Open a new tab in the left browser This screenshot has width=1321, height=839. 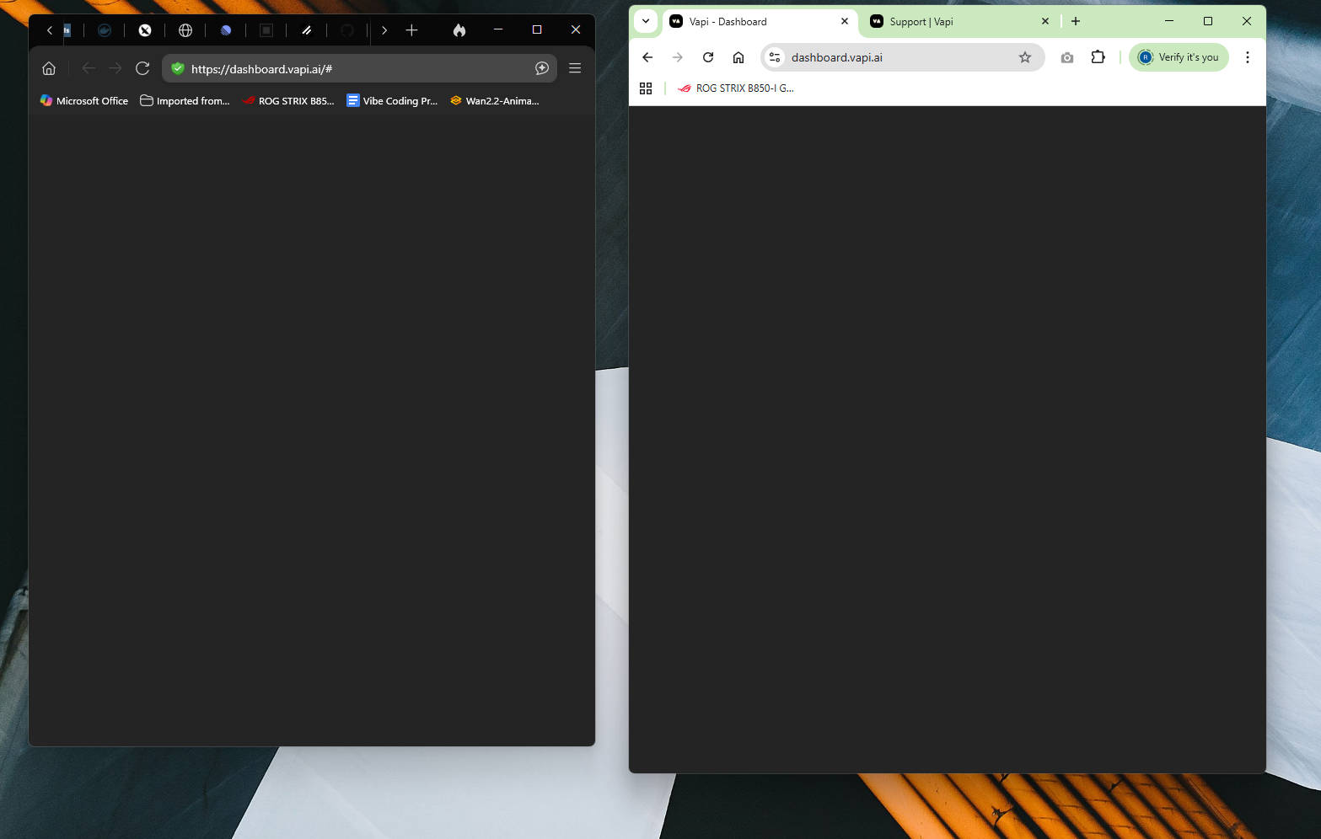coord(411,30)
